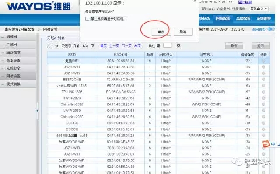Viewport: 280px width, 174px height.
Task: Click the page number input field
Action: [168, 45]
